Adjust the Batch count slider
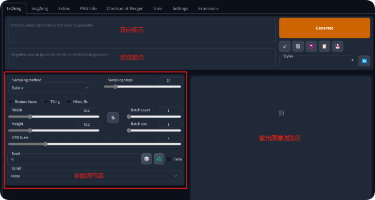 click(154, 117)
